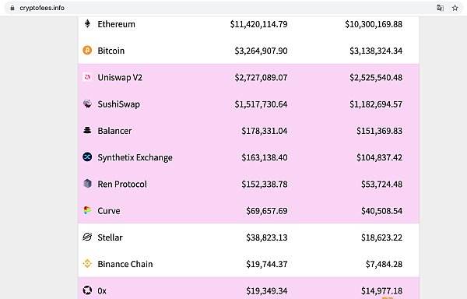Click the SushiSwap logo icon
Viewport: 467px width, 299px height.
(87, 104)
